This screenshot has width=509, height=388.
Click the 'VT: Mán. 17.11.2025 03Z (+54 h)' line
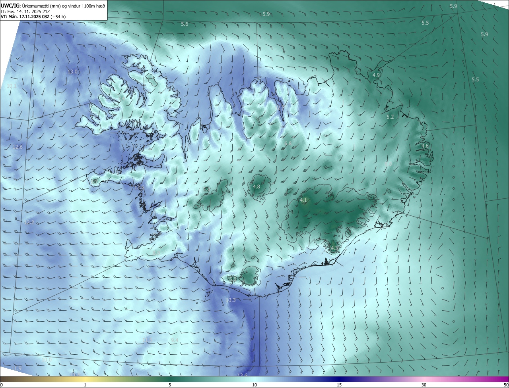(x=33, y=17)
